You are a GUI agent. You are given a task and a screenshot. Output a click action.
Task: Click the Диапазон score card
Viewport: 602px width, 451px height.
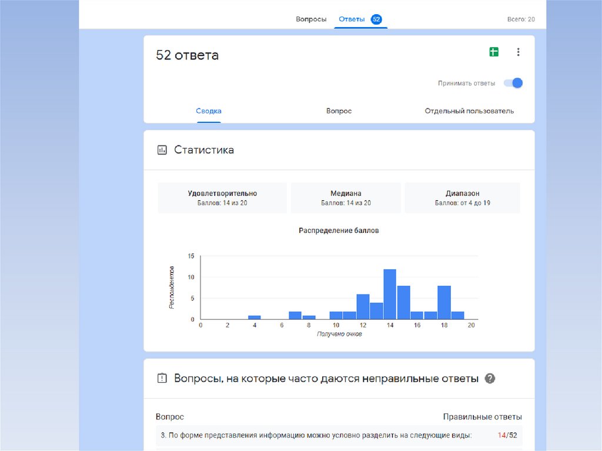point(462,198)
